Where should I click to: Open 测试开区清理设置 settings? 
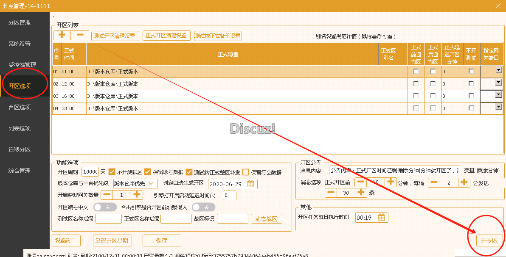click(x=115, y=36)
